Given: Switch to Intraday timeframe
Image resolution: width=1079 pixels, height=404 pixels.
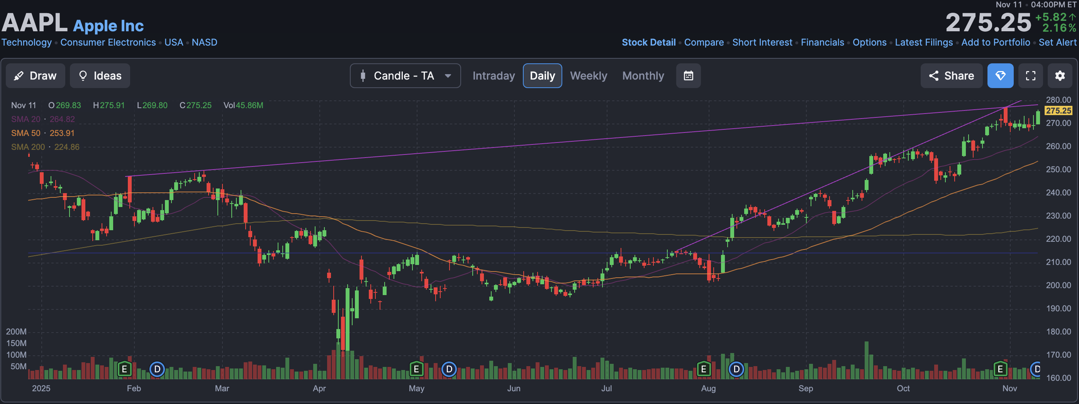Looking at the screenshot, I should point(494,76).
